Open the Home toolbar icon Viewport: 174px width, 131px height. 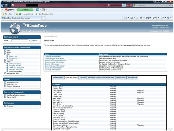[126, 18]
